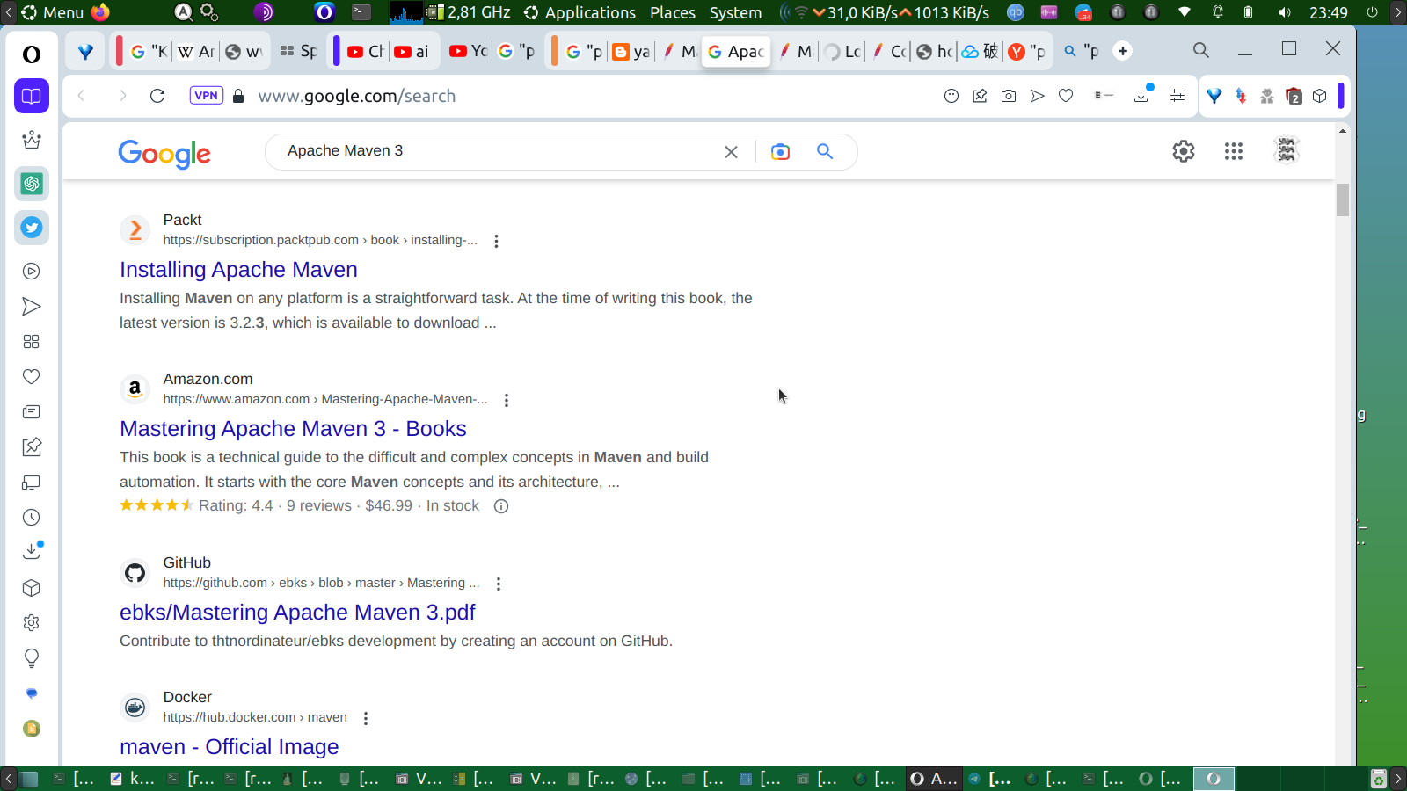Open Twitter from the Opera sidebar

coord(32,228)
